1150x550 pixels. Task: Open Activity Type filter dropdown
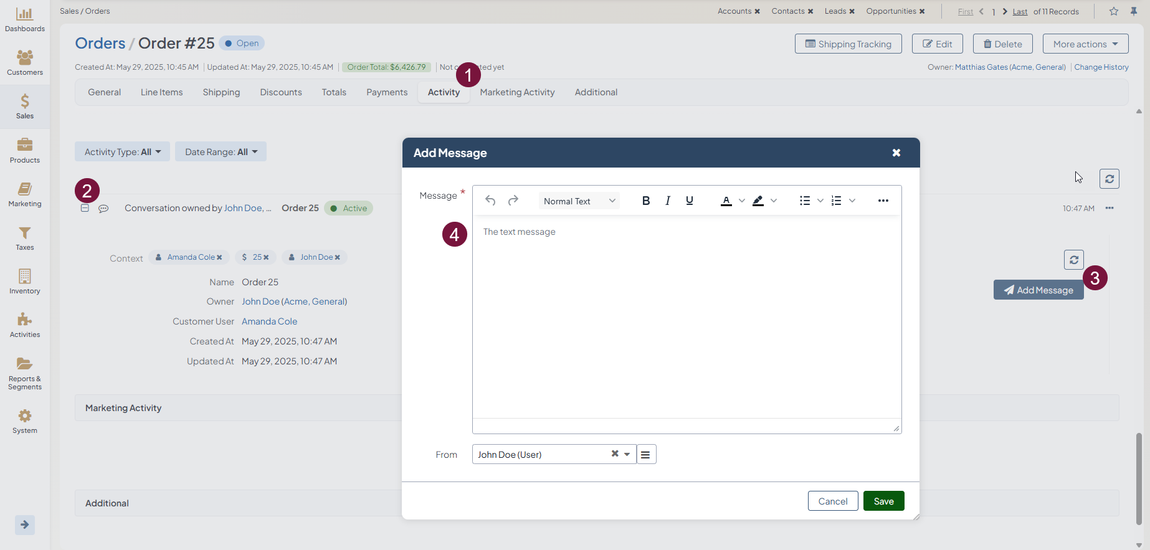[123, 152]
